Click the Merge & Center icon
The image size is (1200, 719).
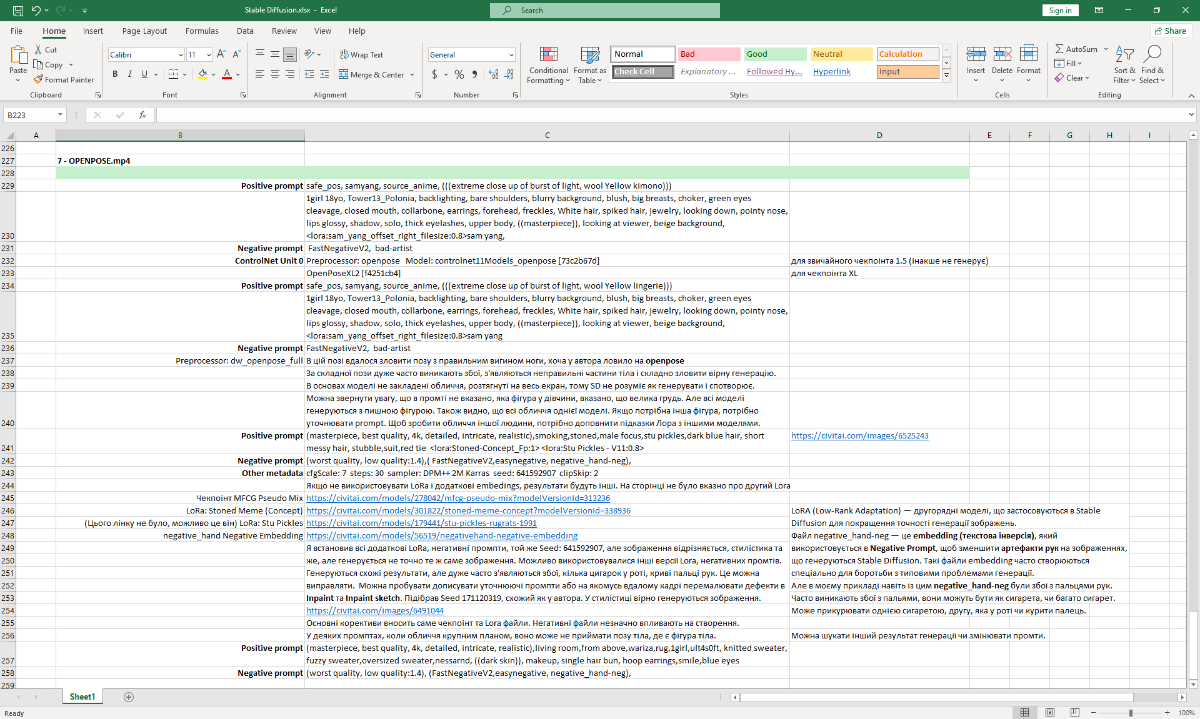344,74
